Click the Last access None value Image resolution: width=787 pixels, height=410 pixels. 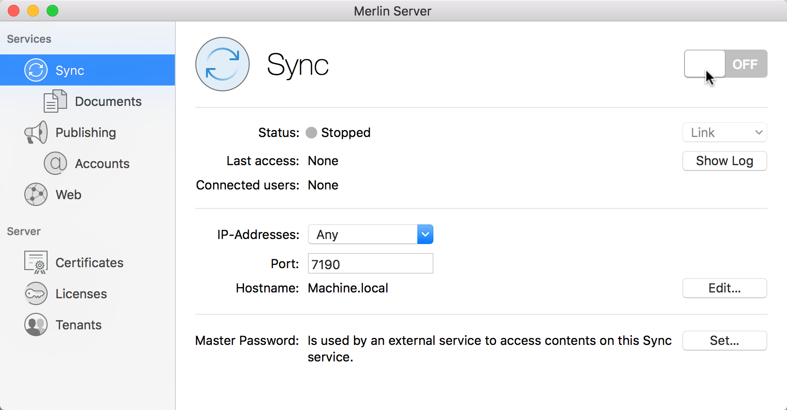coord(323,161)
